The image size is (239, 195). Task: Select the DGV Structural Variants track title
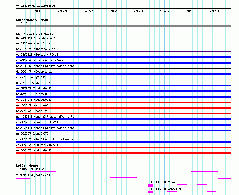38,34
